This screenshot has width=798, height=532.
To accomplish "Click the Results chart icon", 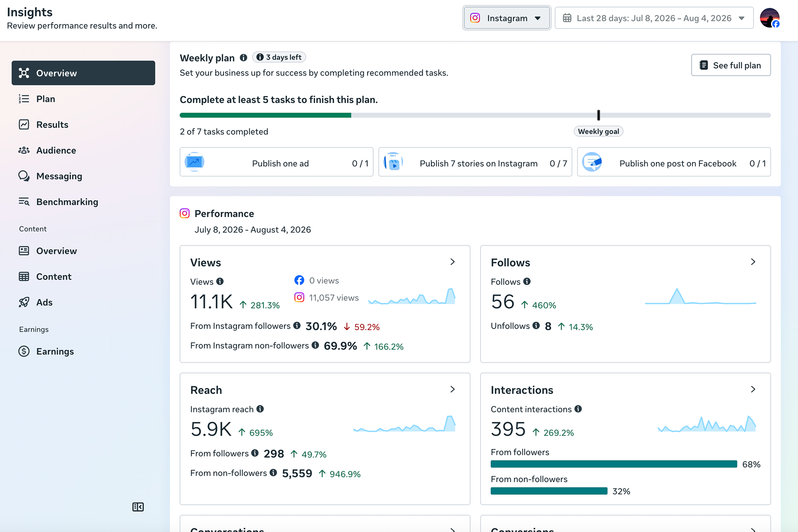I will pyautogui.click(x=24, y=125).
